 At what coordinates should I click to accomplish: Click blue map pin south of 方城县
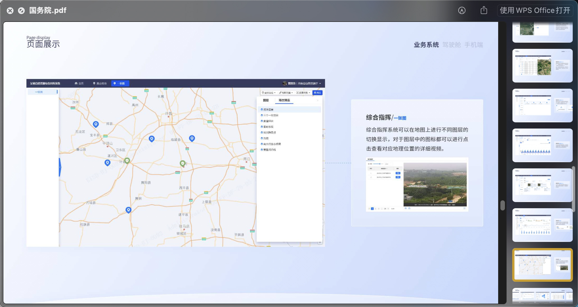(x=128, y=210)
